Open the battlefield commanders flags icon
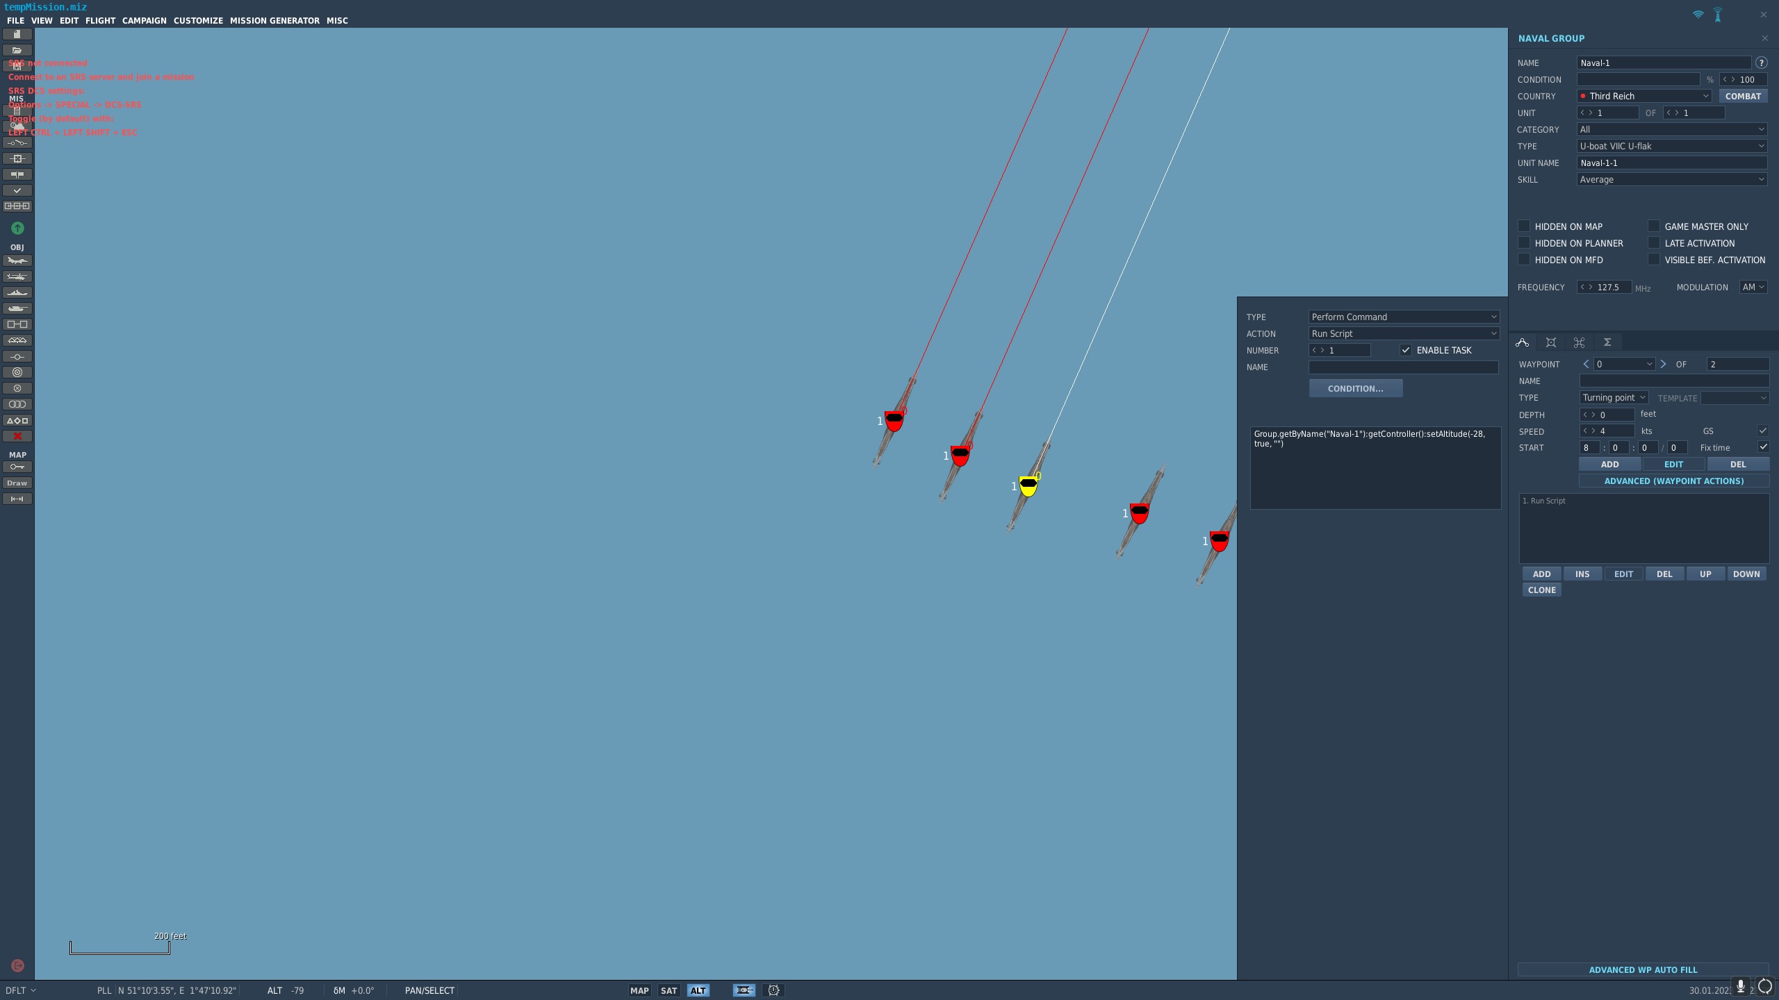The width and height of the screenshot is (1779, 1000). pos(17,175)
